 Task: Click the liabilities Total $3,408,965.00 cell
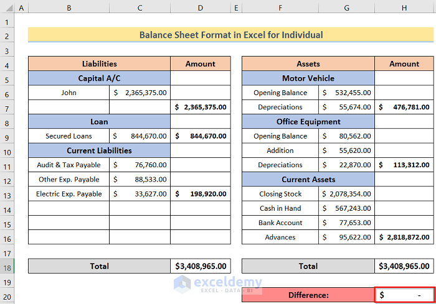(x=200, y=266)
